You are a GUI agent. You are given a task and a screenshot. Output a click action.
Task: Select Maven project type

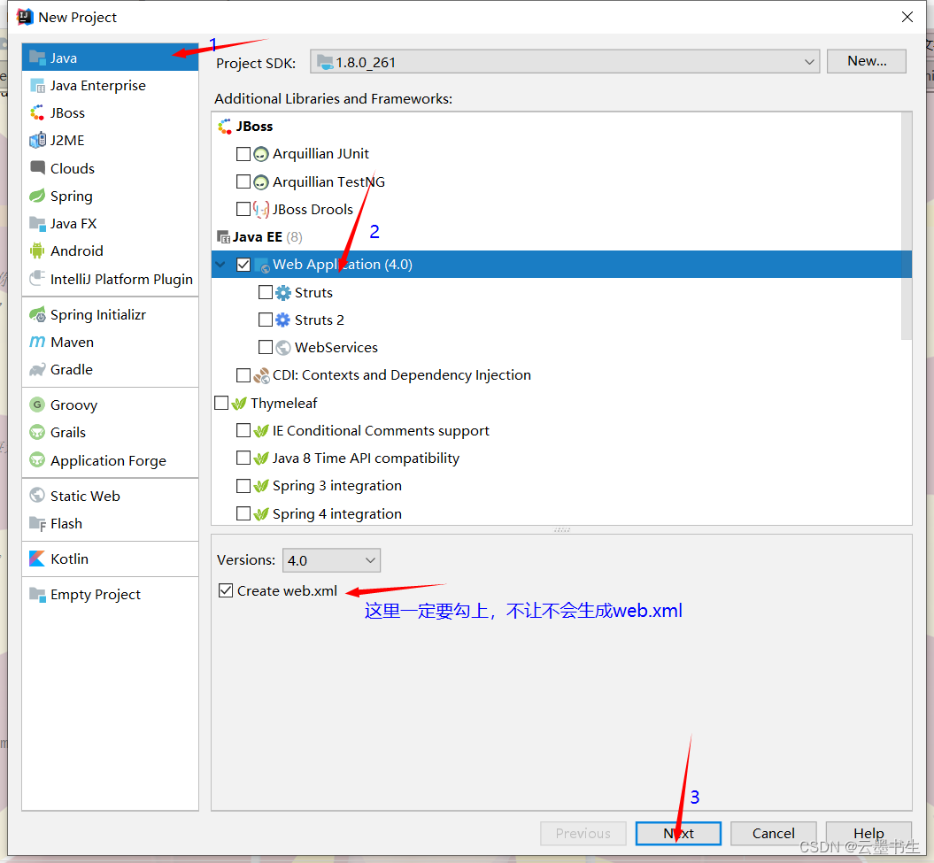point(110,342)
